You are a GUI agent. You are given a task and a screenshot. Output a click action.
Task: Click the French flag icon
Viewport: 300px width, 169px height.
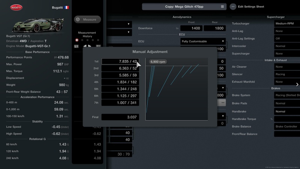pyautogui.click(x=66, y=8)
